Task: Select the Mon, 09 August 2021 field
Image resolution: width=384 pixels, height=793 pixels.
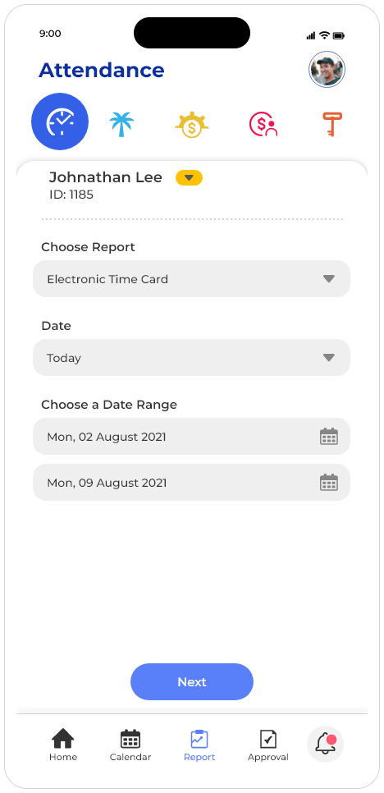Action: pyautogui.click(x=191, y=483)
